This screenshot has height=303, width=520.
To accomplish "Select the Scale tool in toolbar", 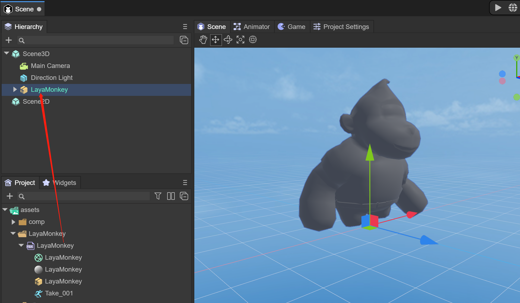I will [240, 40].
